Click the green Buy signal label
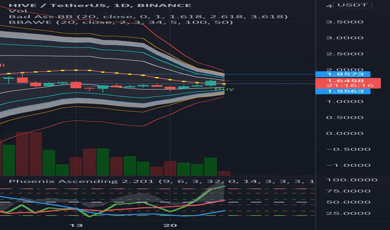This screenshot has width=390, height=230. [224, 89]
